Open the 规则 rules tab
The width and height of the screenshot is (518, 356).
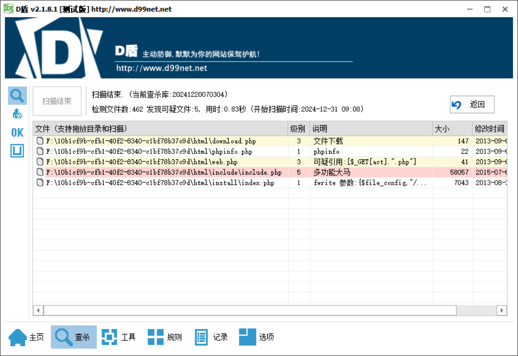tap(165, 337)
